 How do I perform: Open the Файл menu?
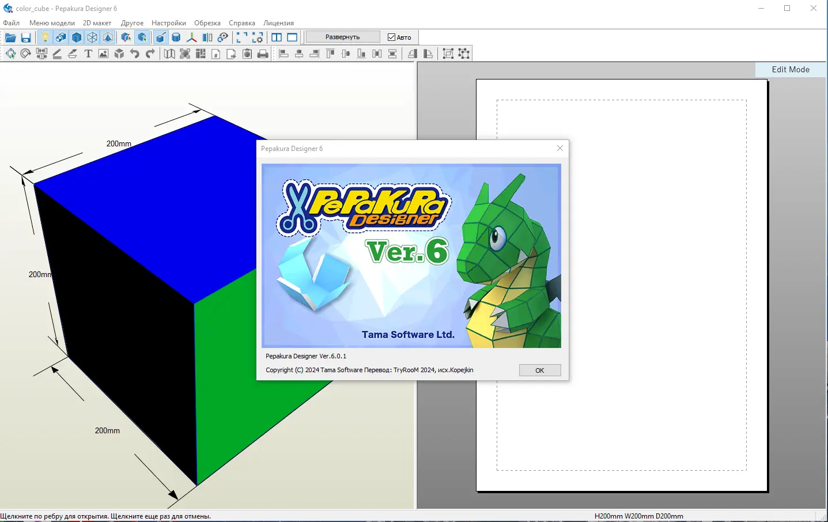point(12,23)
